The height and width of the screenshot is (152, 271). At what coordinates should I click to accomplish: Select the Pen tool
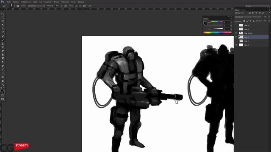click(x=3, y=66)
